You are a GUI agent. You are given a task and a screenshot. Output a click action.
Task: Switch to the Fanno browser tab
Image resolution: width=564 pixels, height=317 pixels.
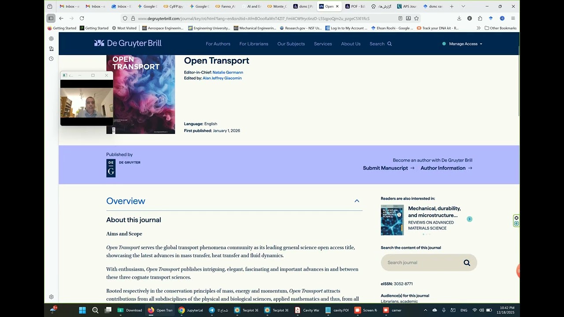(x=225, y=7)
